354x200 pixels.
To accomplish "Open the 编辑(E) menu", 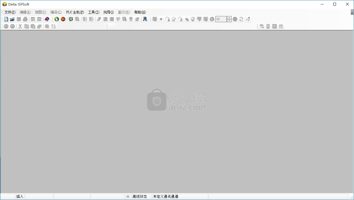I will point(25,12).
